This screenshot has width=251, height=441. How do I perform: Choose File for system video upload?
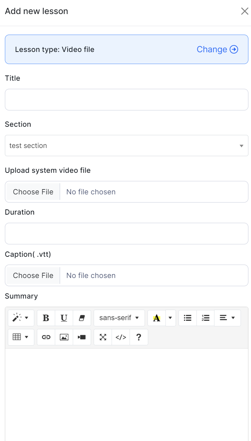click(33, 192)
